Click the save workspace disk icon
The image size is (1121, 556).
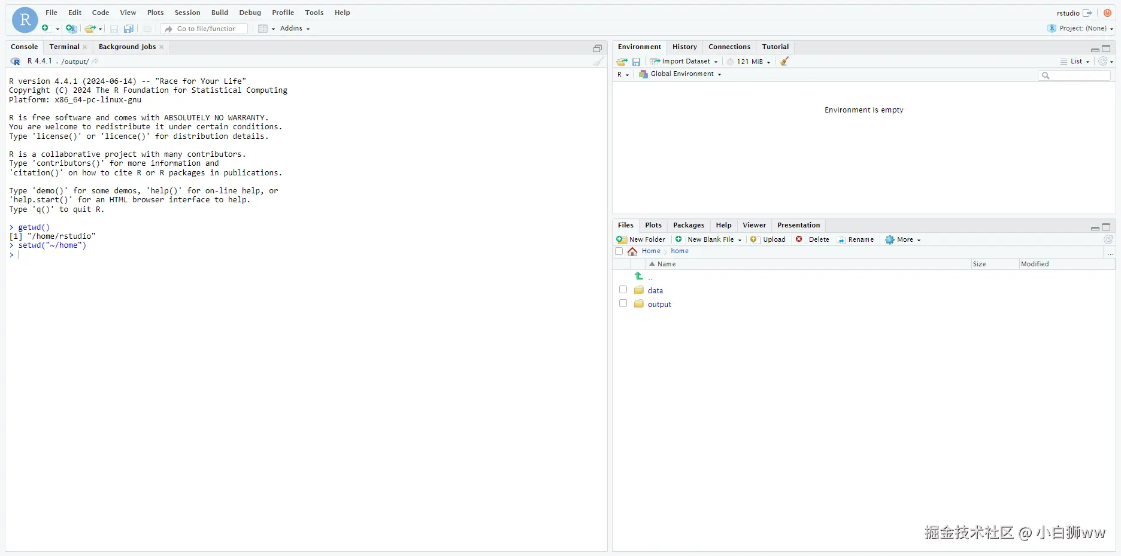click(636, 62)
